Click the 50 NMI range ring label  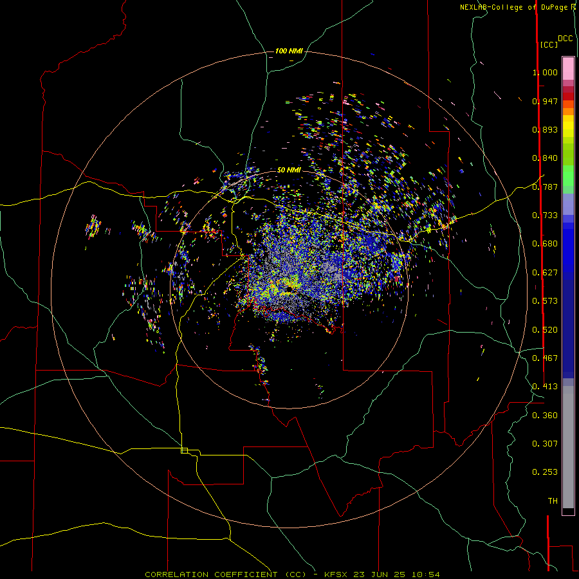pyautogui.click(x=289, y=170)
